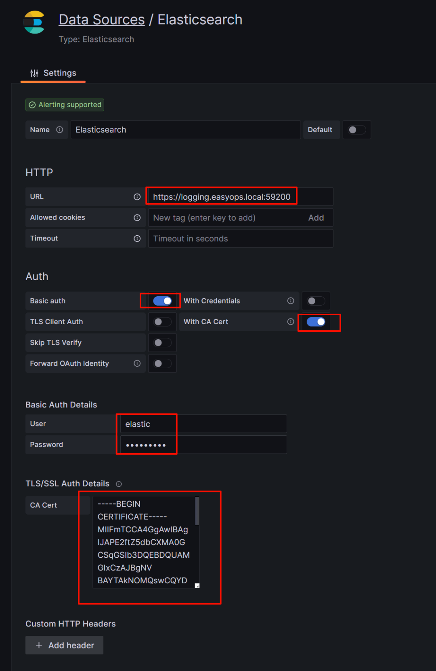Click the Forward OAuth Identity info icon

[137, 364]
